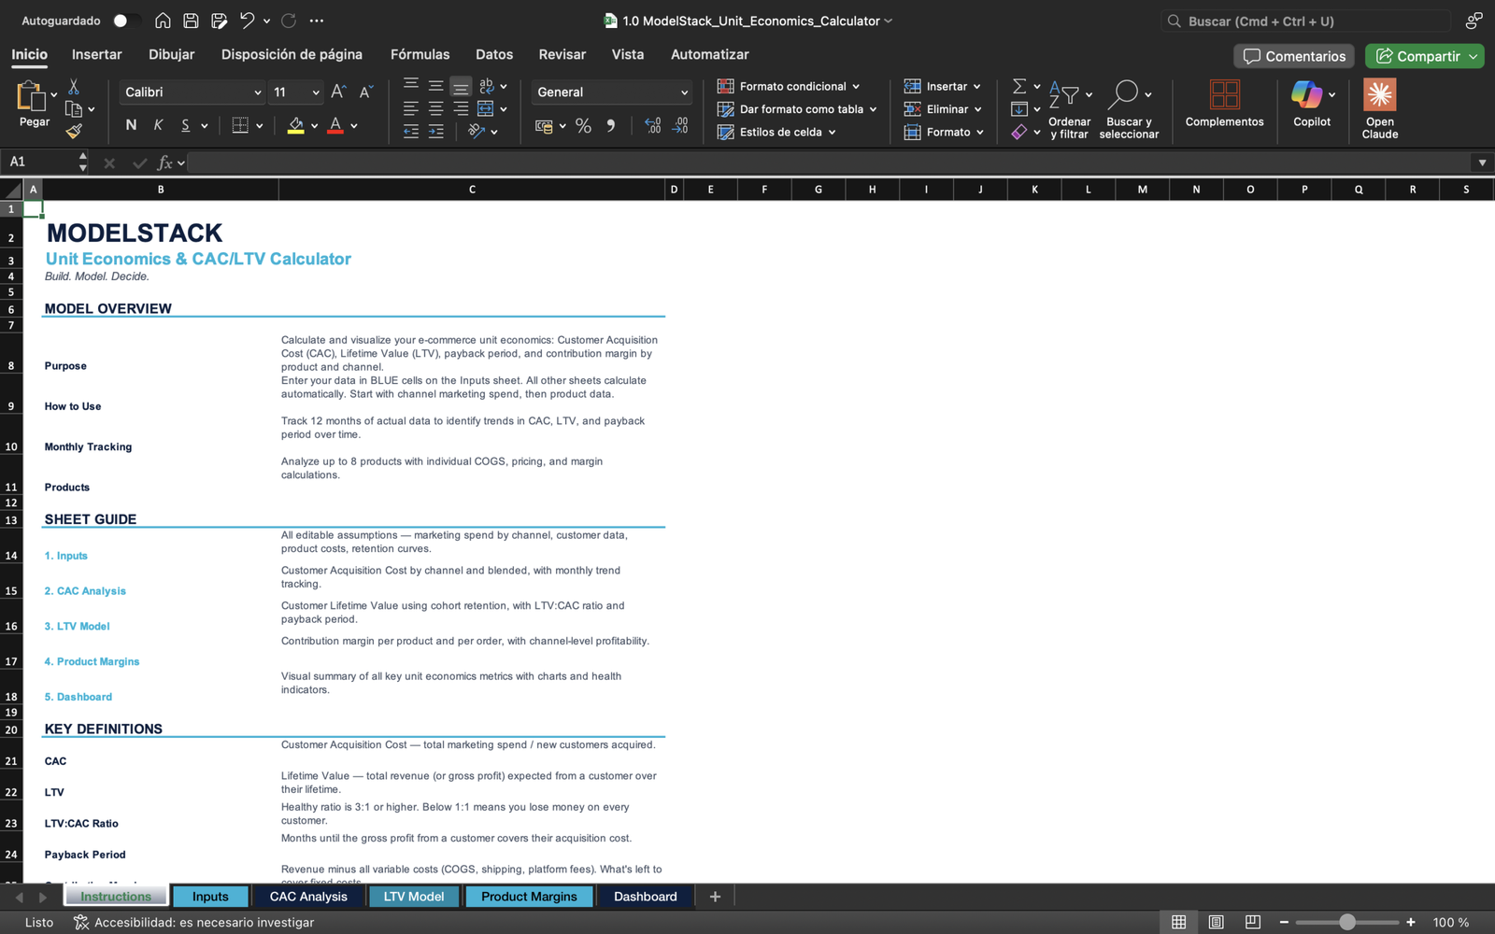Open the Comentarios panel button
Image resolution: width=1495 pixels, height=934 pixels.
tap(1294, 56)
